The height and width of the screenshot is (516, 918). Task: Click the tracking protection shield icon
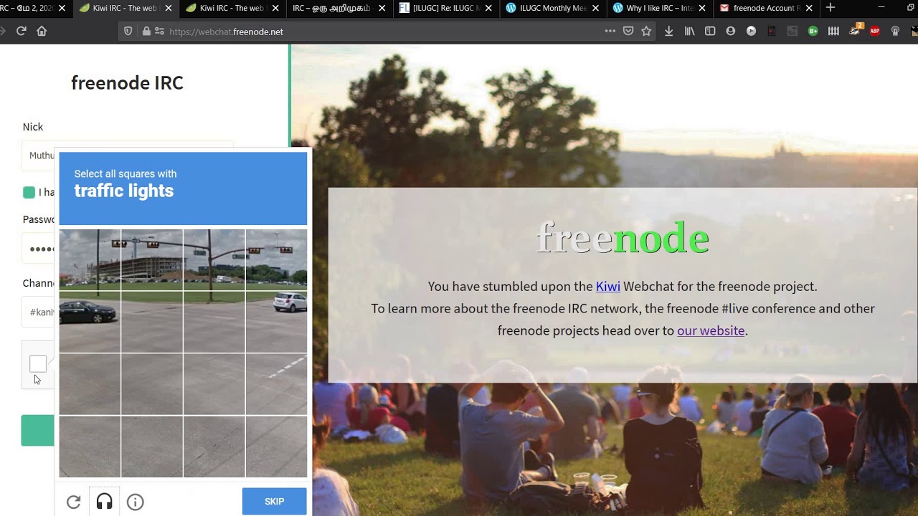128,32
